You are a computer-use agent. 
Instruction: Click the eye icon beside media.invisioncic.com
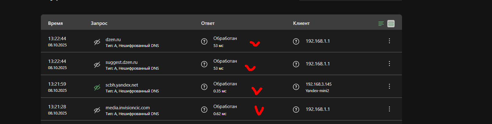(97, 110)
